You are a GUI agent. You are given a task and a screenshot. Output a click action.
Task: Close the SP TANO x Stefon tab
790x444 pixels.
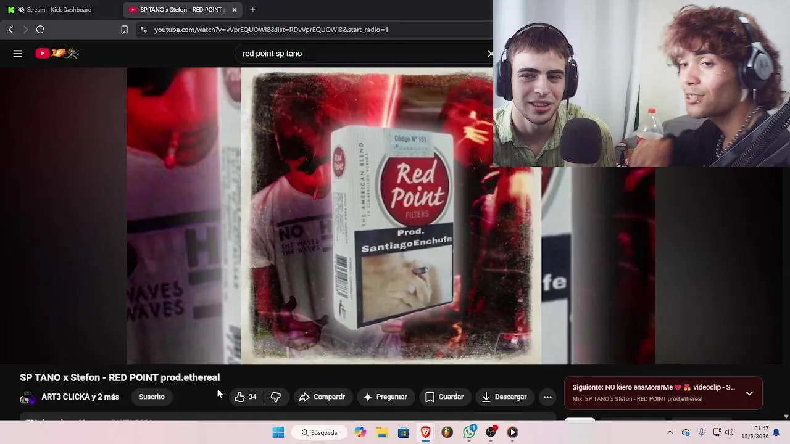tap(235, 10)
